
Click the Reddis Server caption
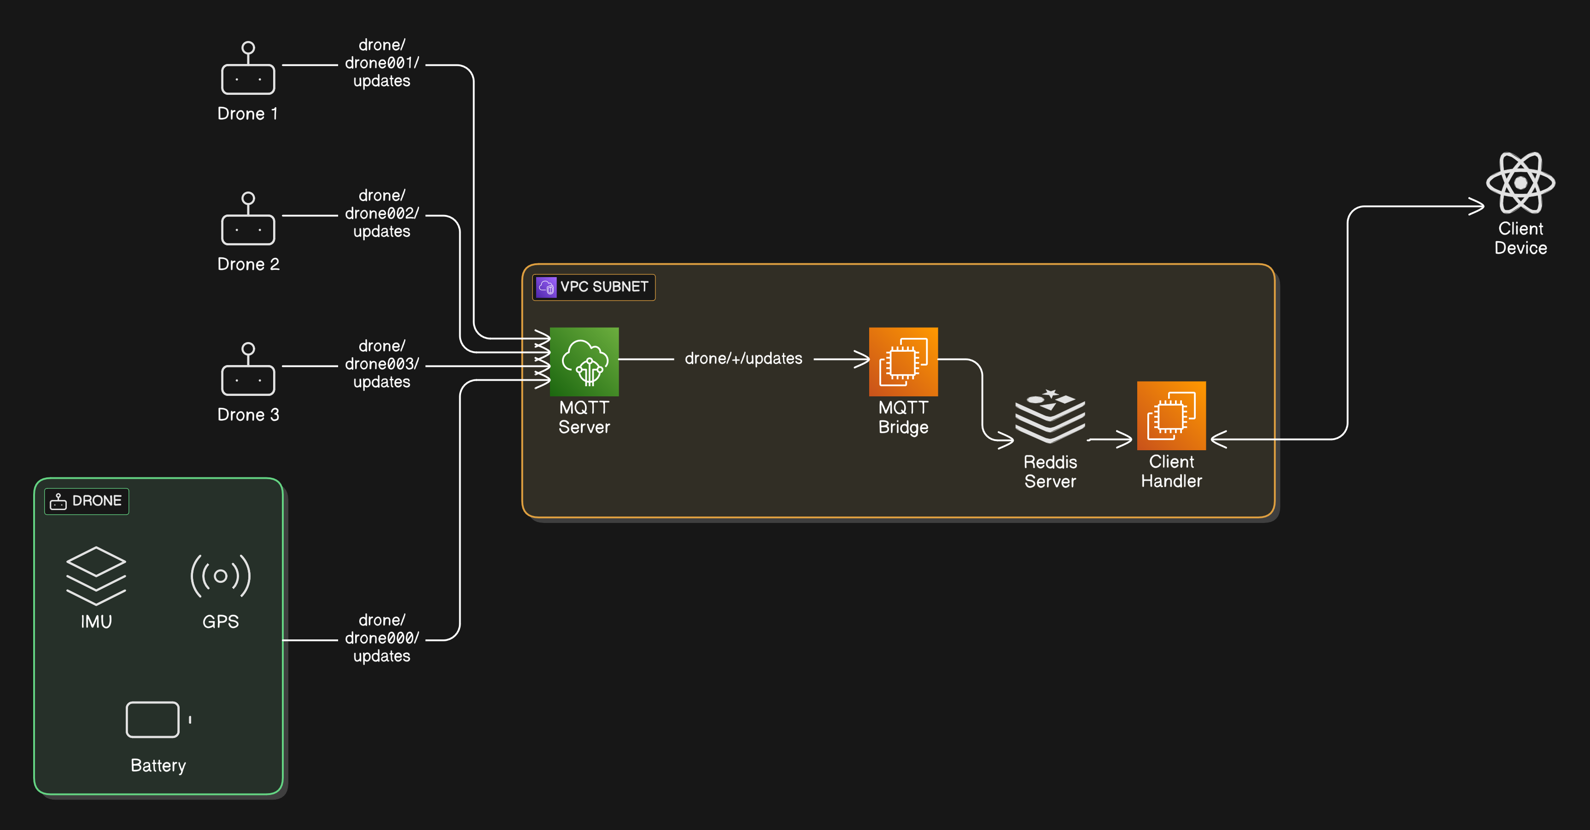tap(1050, 471)
